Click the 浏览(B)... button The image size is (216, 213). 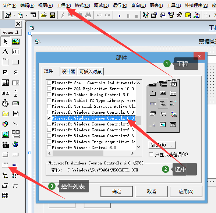coord(162,145)
